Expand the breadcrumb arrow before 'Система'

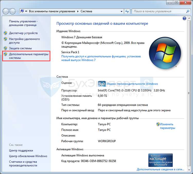[x=78, y=11]
